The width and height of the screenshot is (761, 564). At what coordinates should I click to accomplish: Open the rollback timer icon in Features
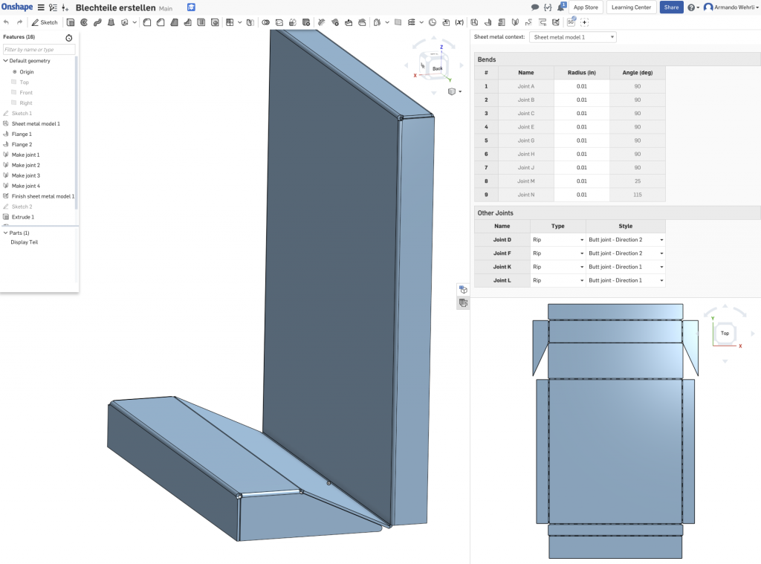pyautogui.click(x=69, y=37)
